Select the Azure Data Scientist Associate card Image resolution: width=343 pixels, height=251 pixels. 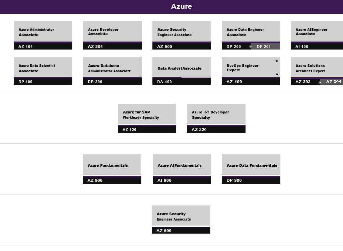tap(43, 68)
